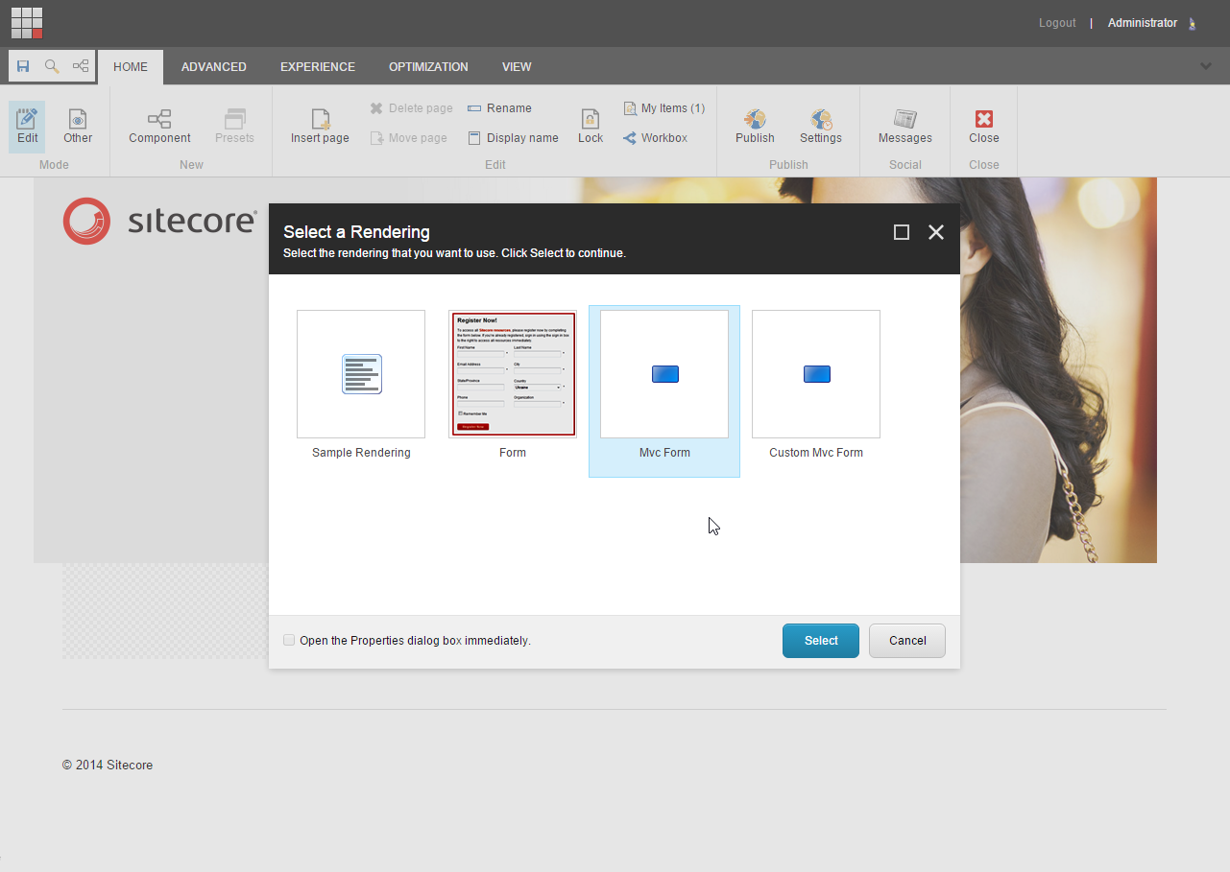Screen dimensions: 1230x872
Task: Select the Custom Mvc Form thumbnail
Action: click(815, 374)
